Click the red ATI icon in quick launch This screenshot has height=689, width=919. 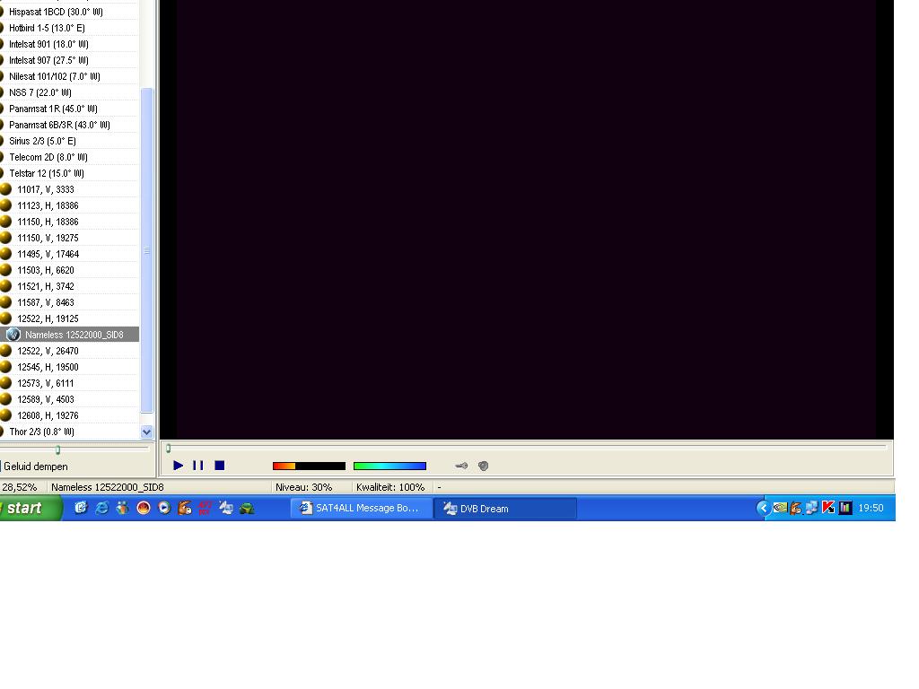coord(205,508)
